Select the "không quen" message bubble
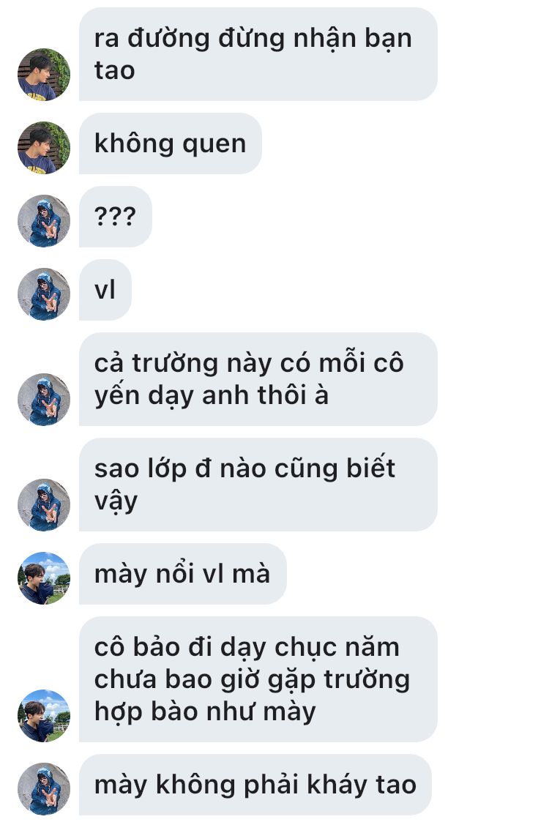 pyautogui.click(x=170, y=143)
